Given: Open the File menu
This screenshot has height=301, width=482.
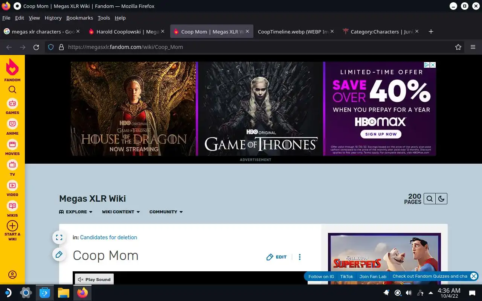Looking at the screenshot, I should pos(6,18).
